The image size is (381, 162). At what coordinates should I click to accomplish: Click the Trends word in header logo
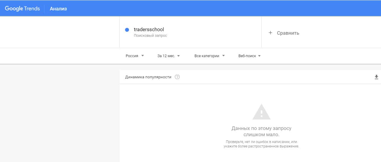coord(32,9)
